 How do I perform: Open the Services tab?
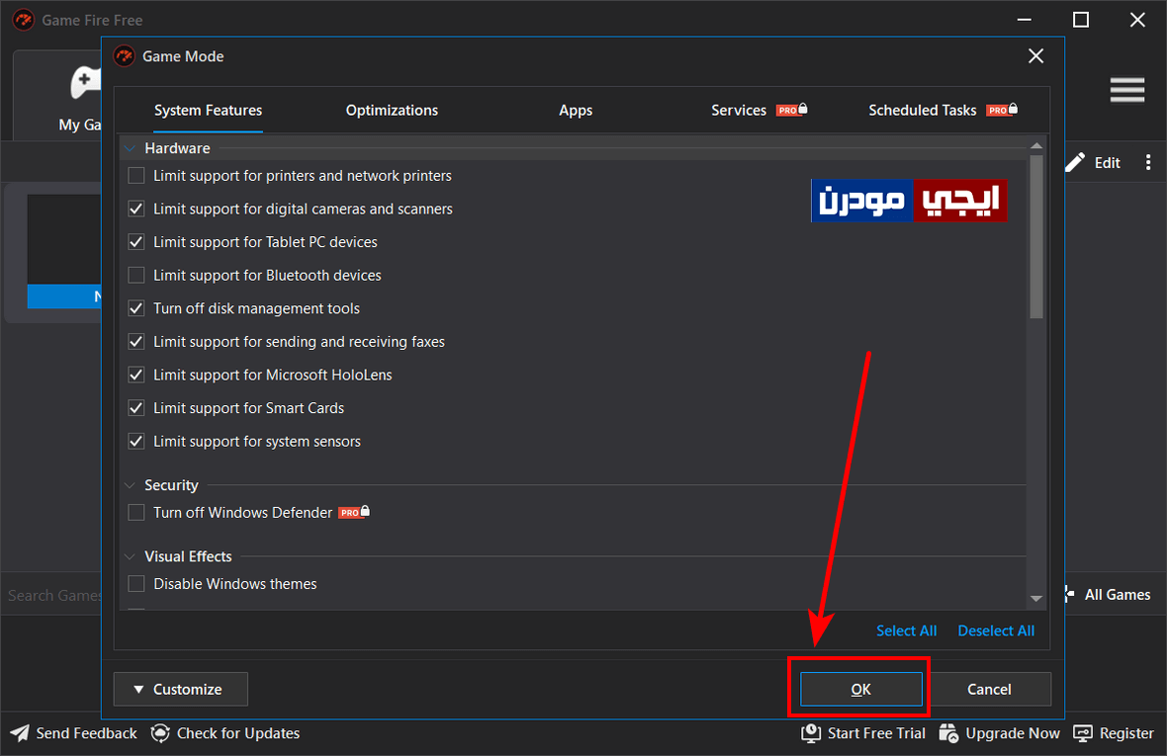739,110
